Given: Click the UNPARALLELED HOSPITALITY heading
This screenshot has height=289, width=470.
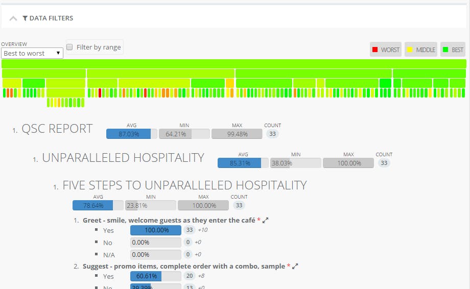Looking at the screenshot, I should (x=123, y=158).
